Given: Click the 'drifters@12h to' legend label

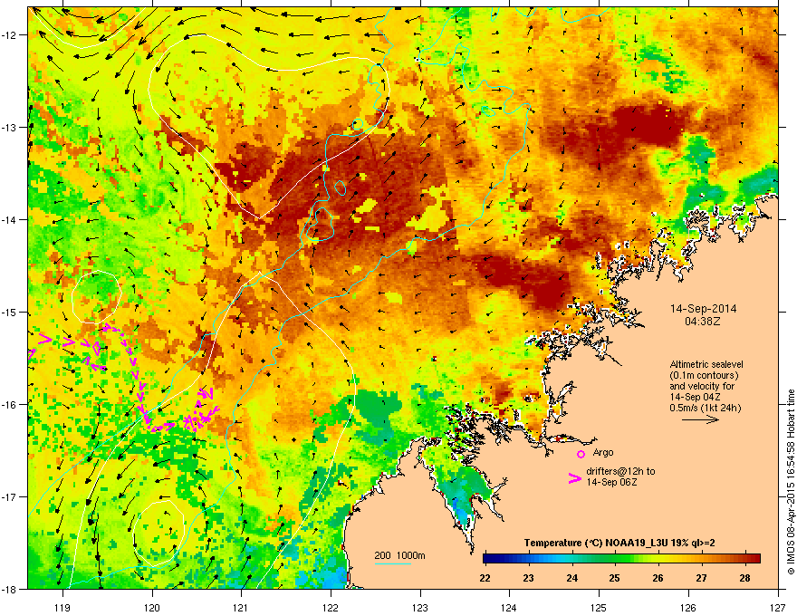Looking at the screenshot, I should pos(620,471).
